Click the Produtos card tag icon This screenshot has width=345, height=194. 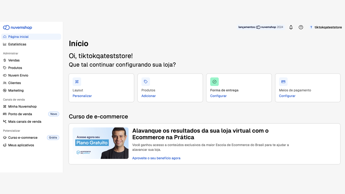coord(146,82)
